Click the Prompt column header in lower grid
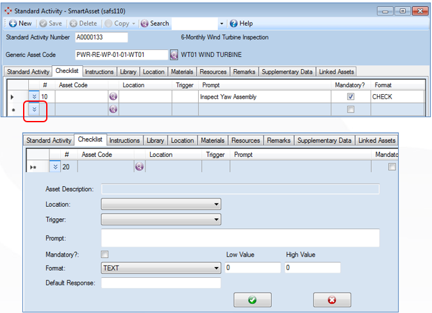 pos(301,155)
